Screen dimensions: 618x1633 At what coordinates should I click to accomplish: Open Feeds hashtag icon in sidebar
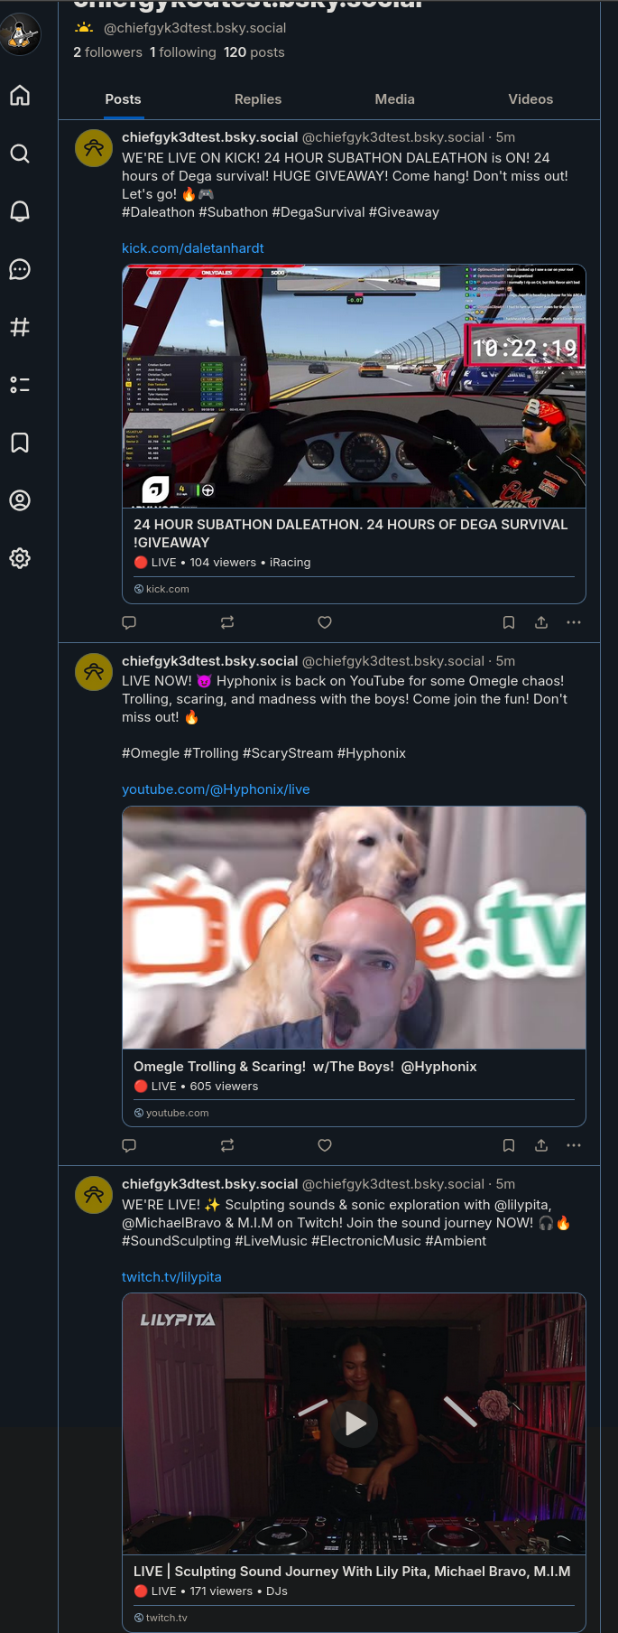[20, 327]
